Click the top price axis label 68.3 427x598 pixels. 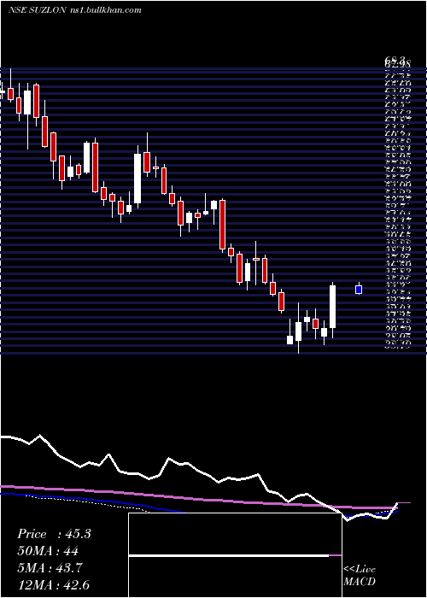coord(395,59)
